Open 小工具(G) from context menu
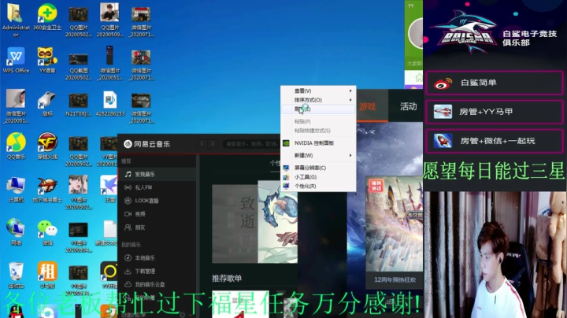The width and height of the screenshot is (567, 318). 318,176
